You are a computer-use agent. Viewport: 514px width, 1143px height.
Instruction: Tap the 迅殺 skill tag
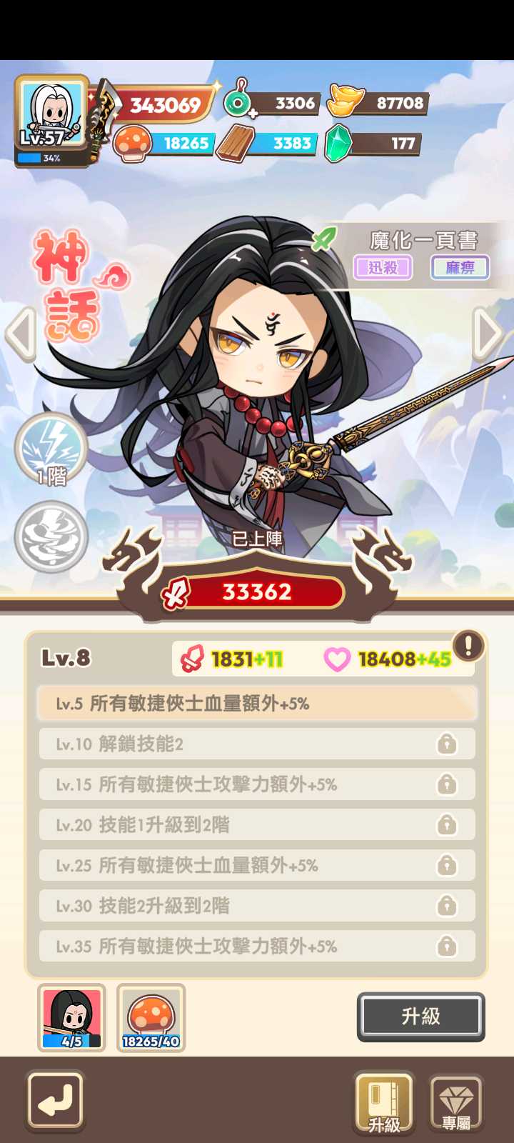coord(383,268)
